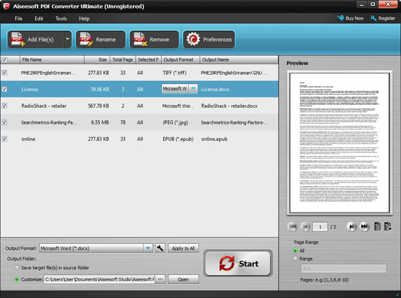401x298 pixels.
Task: Click the Output Format column header
Action: [180, 59]
